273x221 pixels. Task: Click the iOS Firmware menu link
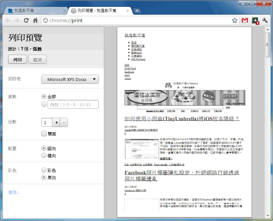tap(138, 59)
